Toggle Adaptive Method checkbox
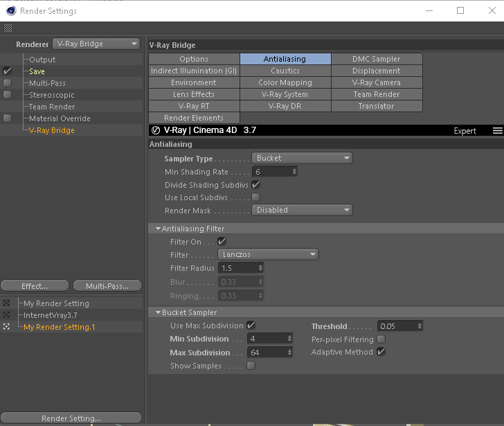The image size is (504, 426). (381, 352)
